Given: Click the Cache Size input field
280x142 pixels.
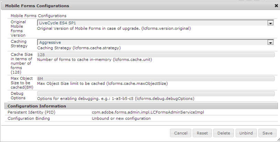Looking at the screenshot, I should 155,54.
